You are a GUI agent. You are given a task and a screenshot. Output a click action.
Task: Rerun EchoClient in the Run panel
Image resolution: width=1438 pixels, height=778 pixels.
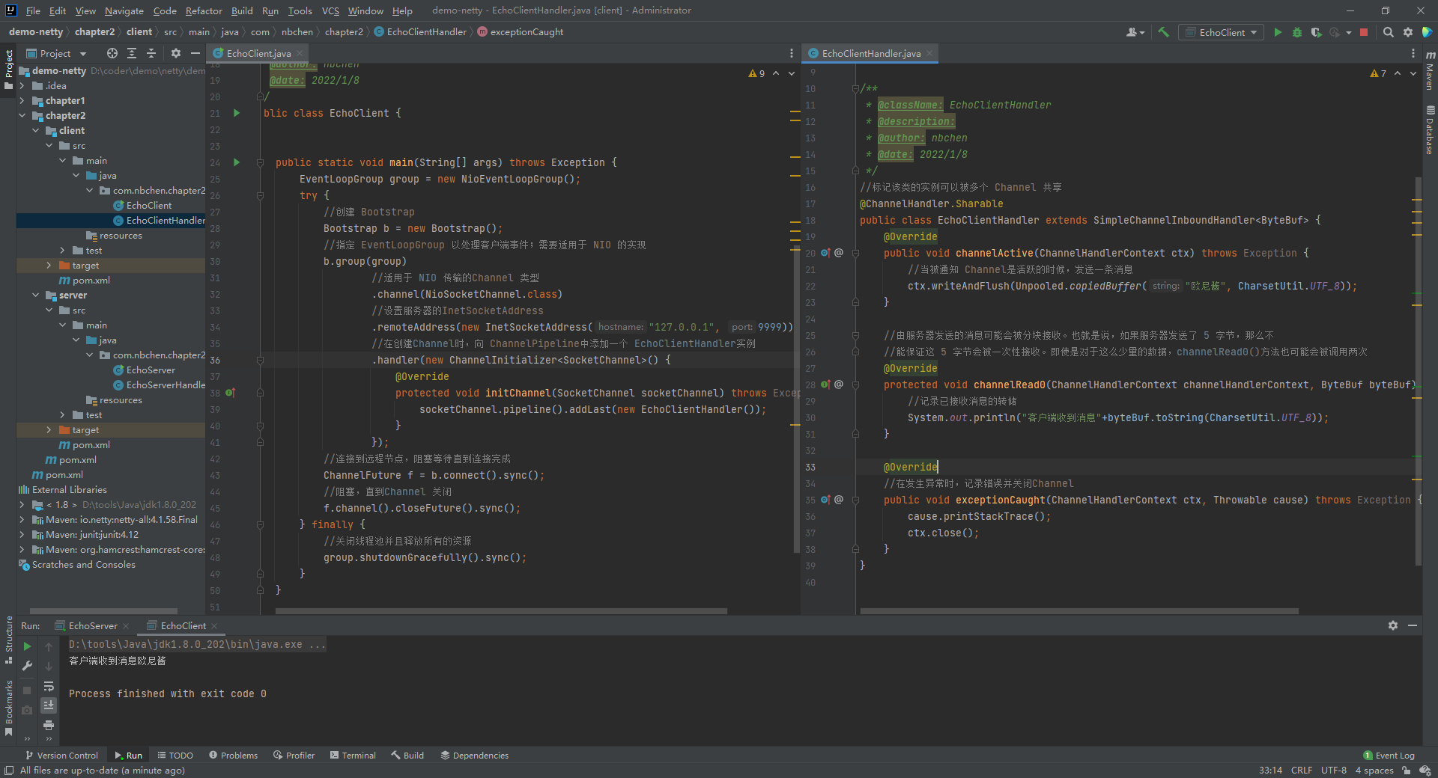tap(27, 646)
